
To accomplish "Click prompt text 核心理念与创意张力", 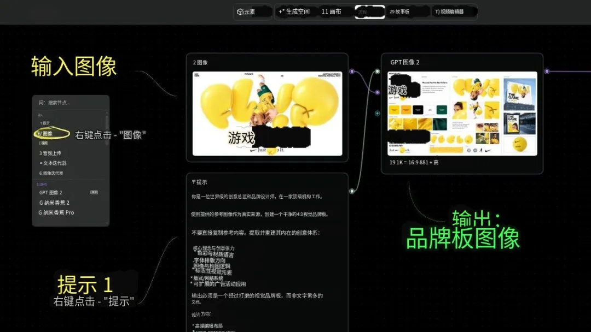I will coord(214,248).
